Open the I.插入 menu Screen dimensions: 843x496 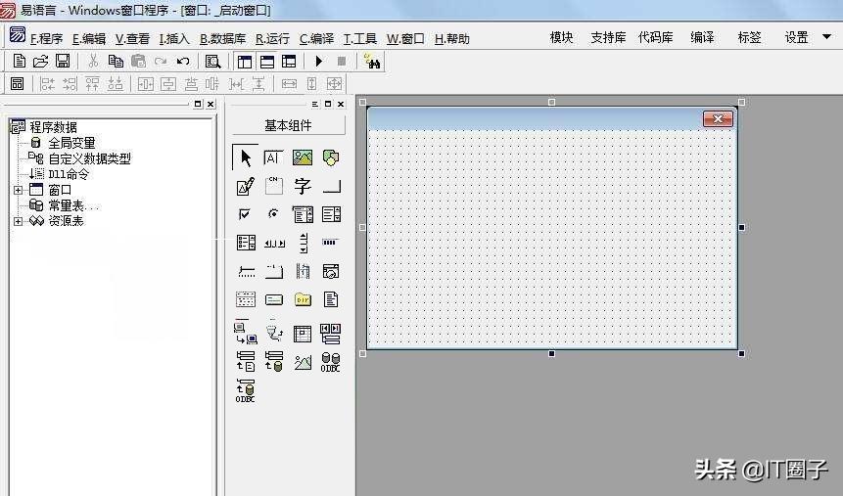[174, 39]
